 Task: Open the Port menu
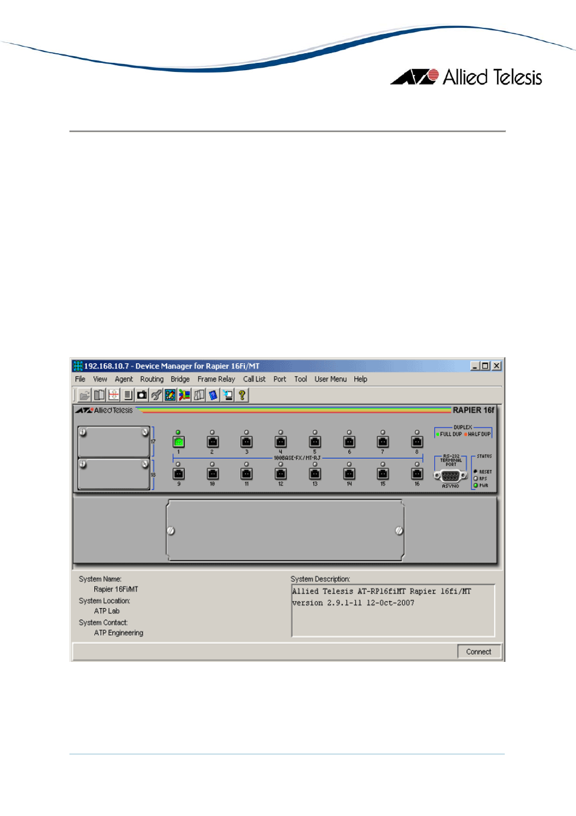(280, 379)
